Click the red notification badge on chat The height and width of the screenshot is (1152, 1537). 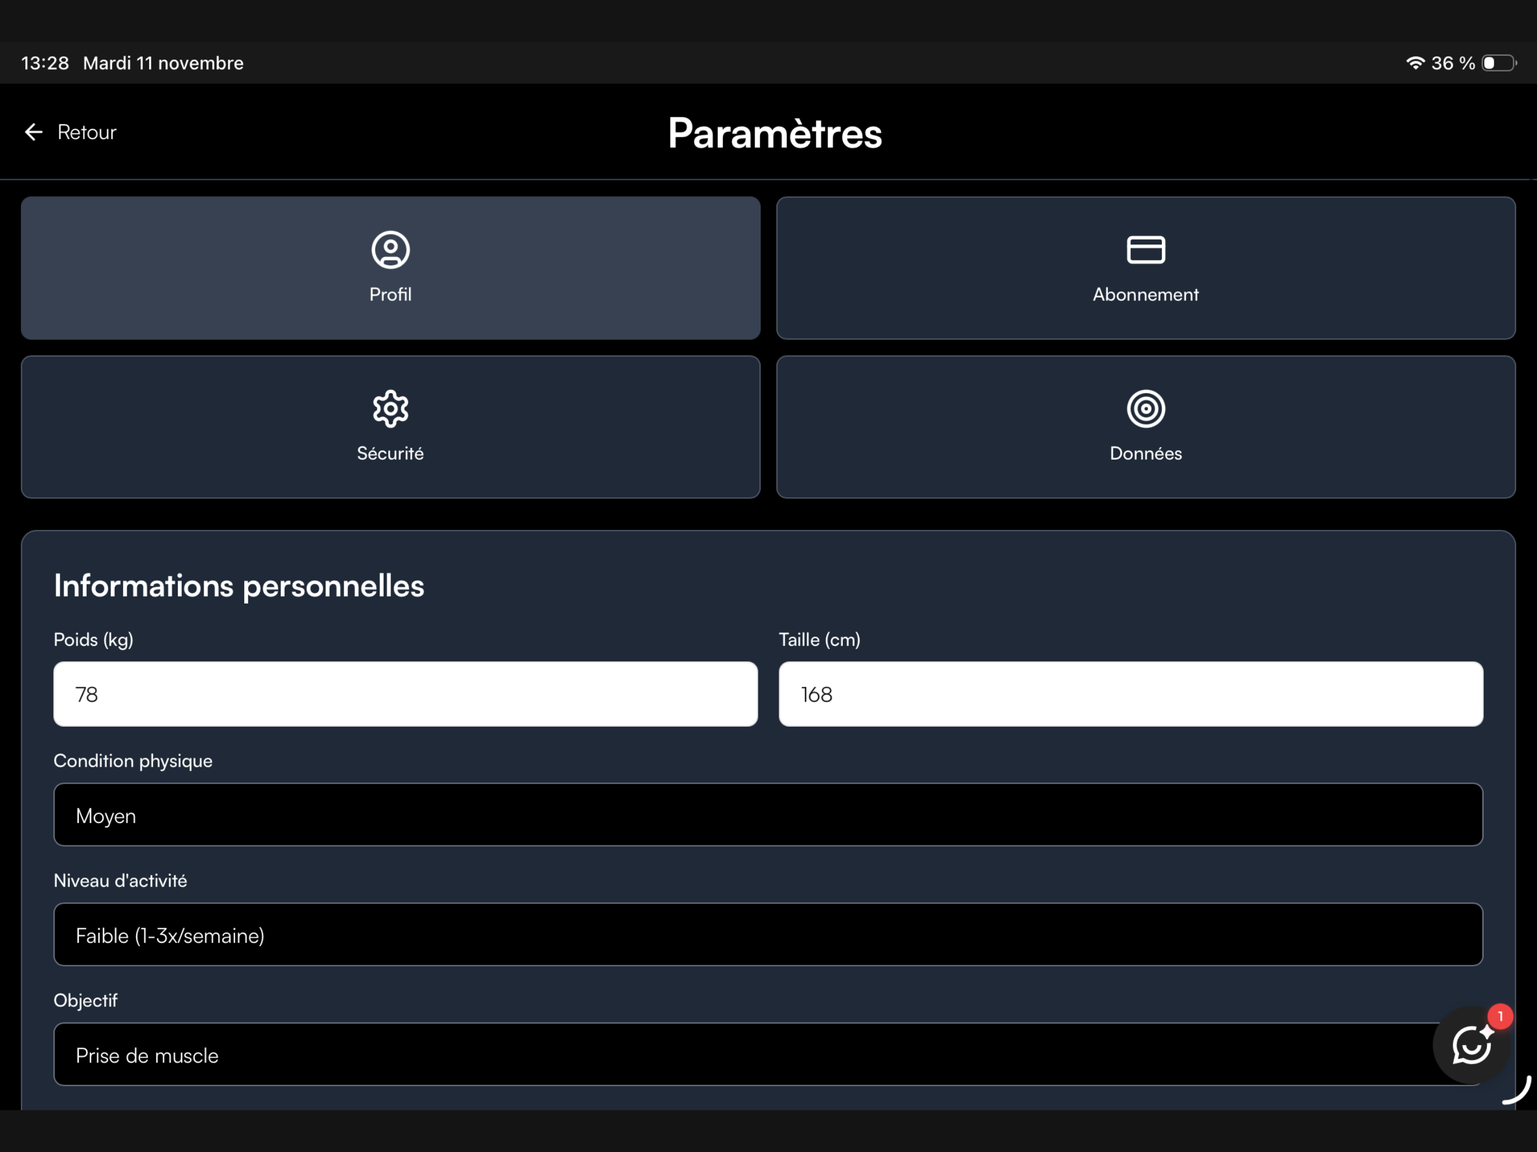point(1500,1016)
